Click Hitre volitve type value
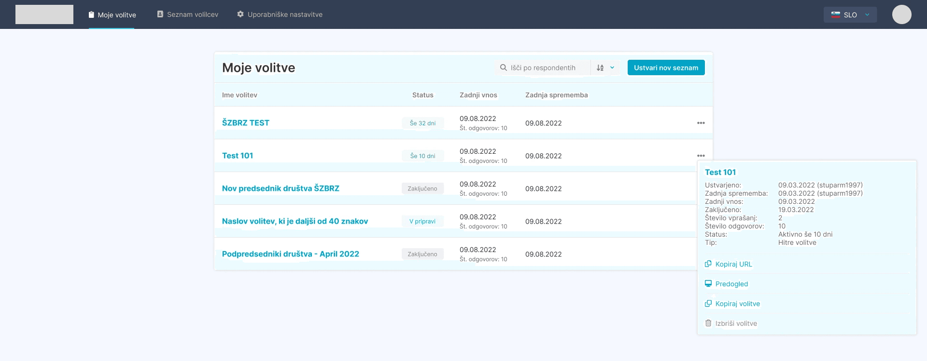This screenshot has width=927, height=361. pos(797,242)
